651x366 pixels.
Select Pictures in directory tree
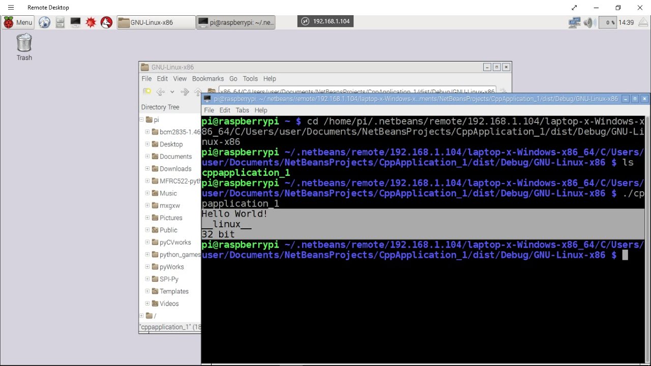tap(171, 218)
